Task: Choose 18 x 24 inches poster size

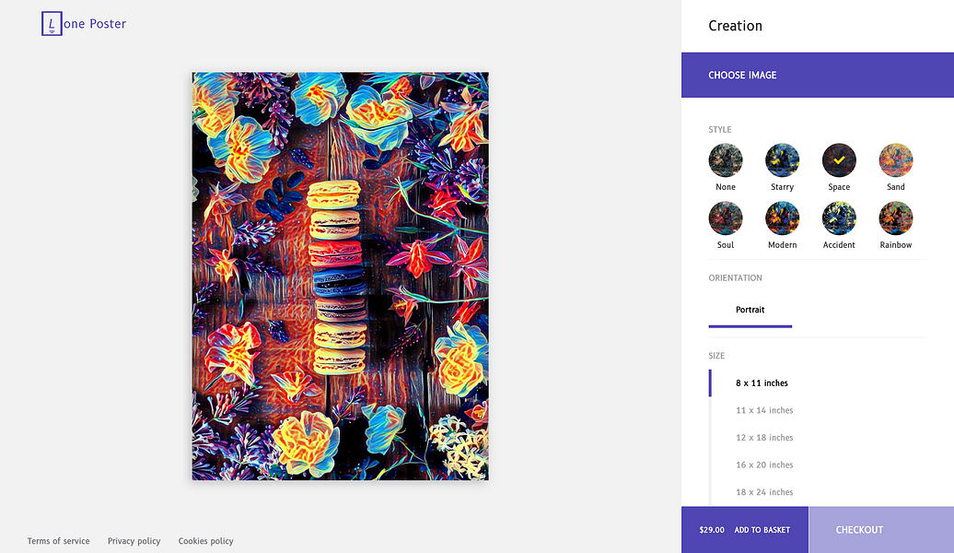Action: (x=764, y=492)
